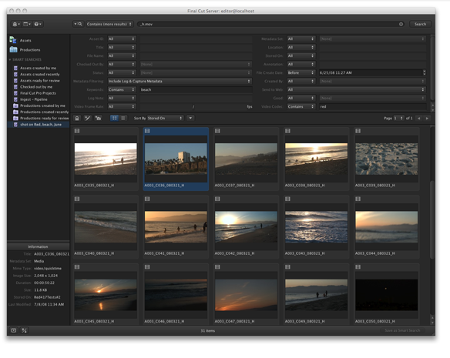Open the File Create Date Before dropdown
Viewport: 450px width, 358px height.
(x=301, y=73)
